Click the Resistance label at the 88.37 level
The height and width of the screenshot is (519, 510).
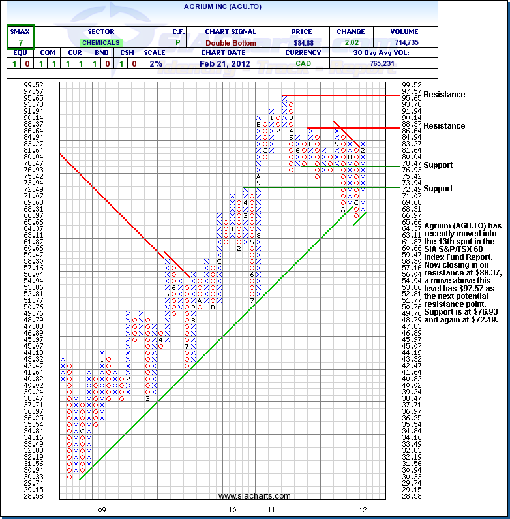coord(444,126)
